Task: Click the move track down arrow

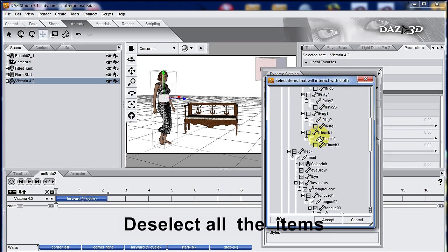Action: [x=20, y=192]
